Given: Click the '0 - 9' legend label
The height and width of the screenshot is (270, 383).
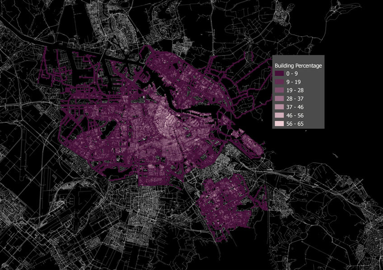Looking at the screenshot, I should (292, 73).
